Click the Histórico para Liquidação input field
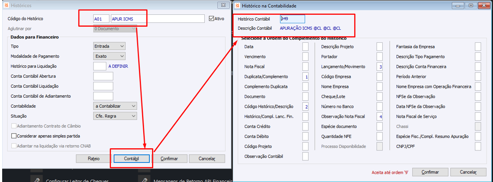Screen dimensions: 493x182 pyautogui.click(x=100, y=66)
